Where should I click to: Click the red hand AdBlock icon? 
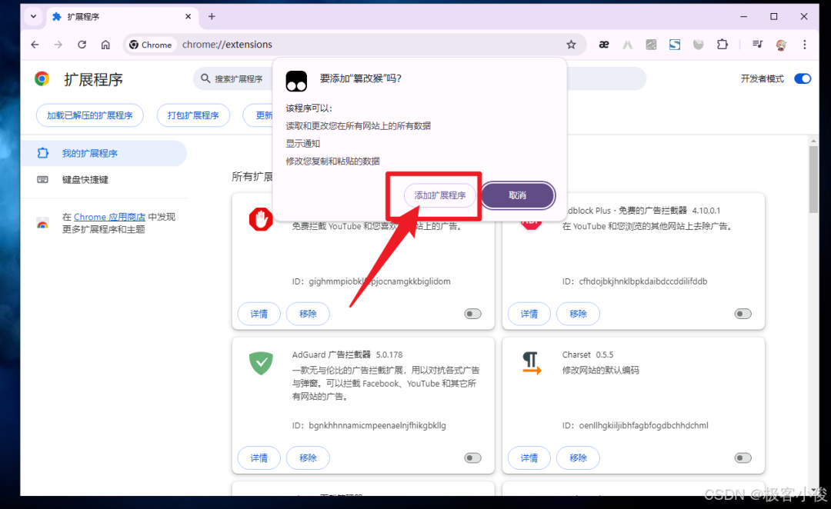pyautogui.click(x=261, y=219)
